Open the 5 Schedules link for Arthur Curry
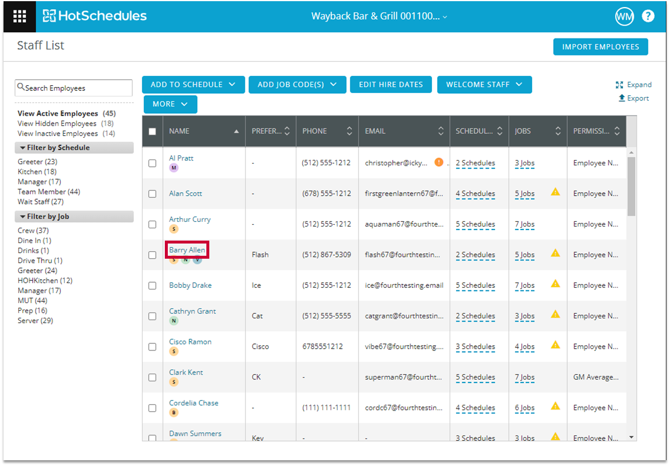This screenshot has width=670, height=466. point(475,224)
